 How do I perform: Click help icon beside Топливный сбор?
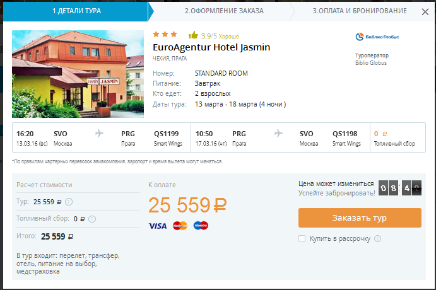(x=91, y=219)
